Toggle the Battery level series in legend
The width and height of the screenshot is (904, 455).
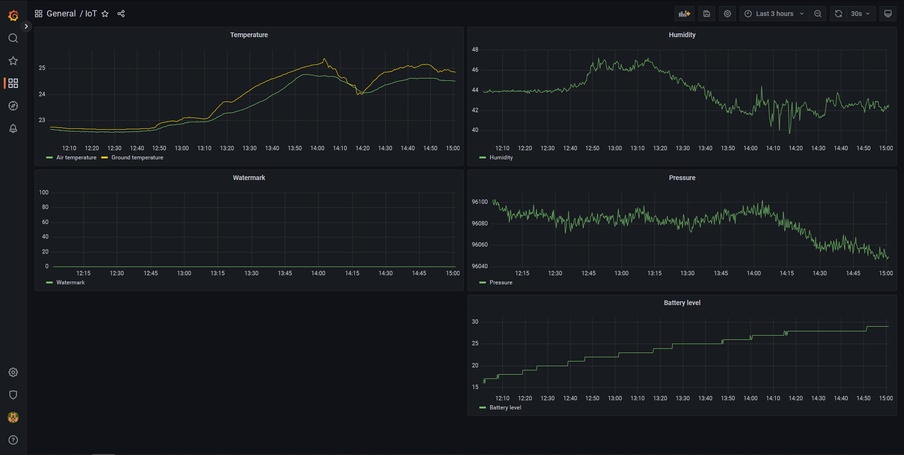tap(505, 408)
